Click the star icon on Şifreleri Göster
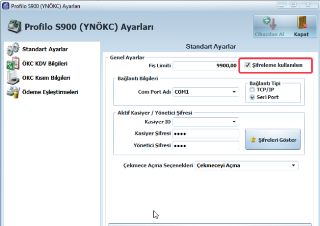Screen dimensions: 320x226 pos(253,140)
